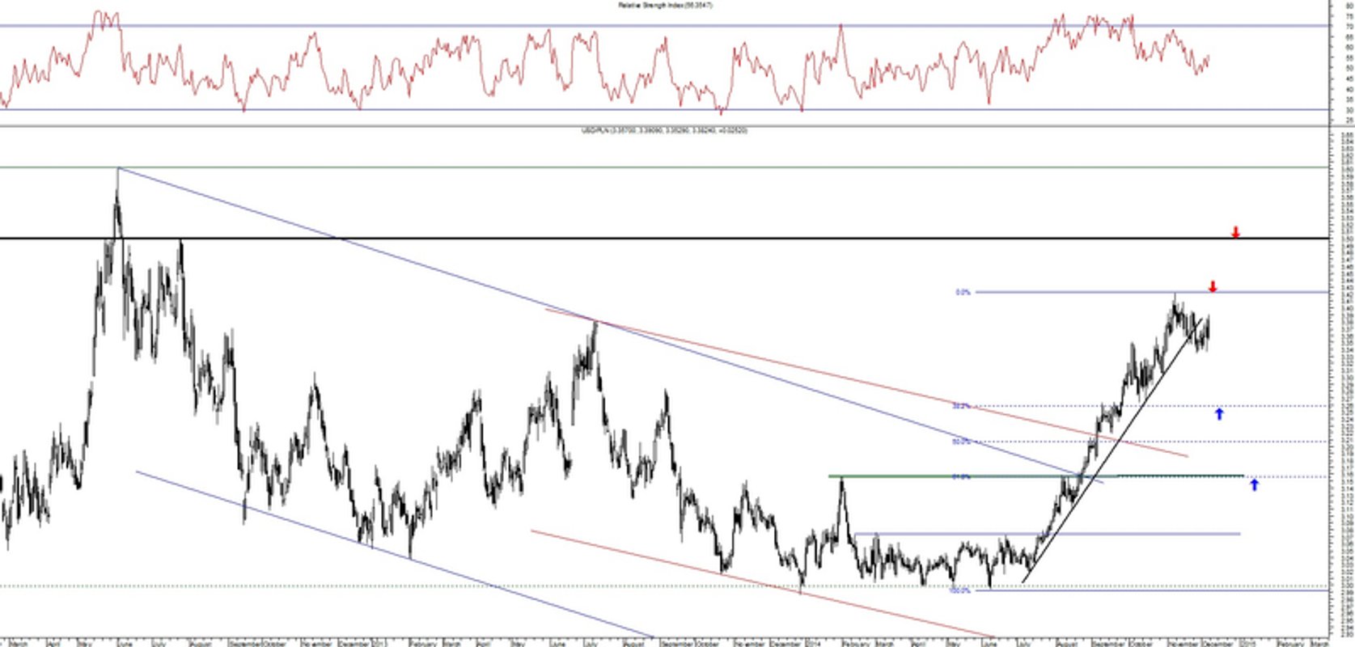
Task: Select the lower RSI oversold band line
Action: tap(663, 109)
